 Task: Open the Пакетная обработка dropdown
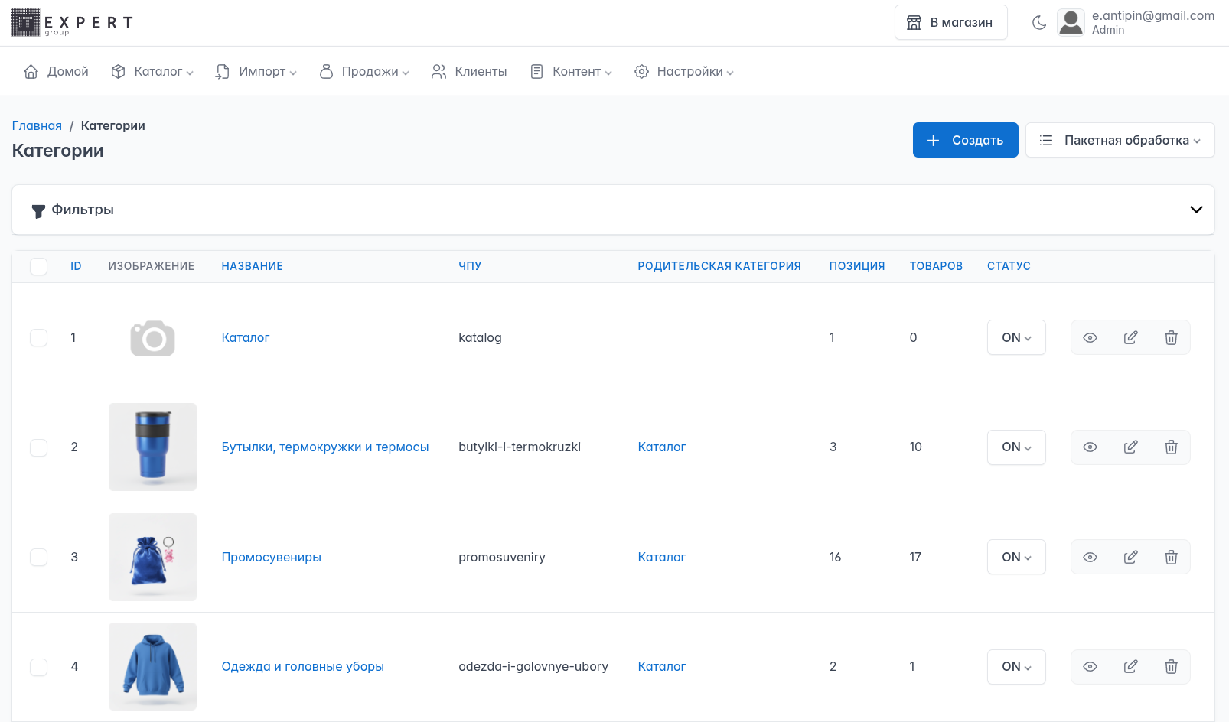(1120, 140)
